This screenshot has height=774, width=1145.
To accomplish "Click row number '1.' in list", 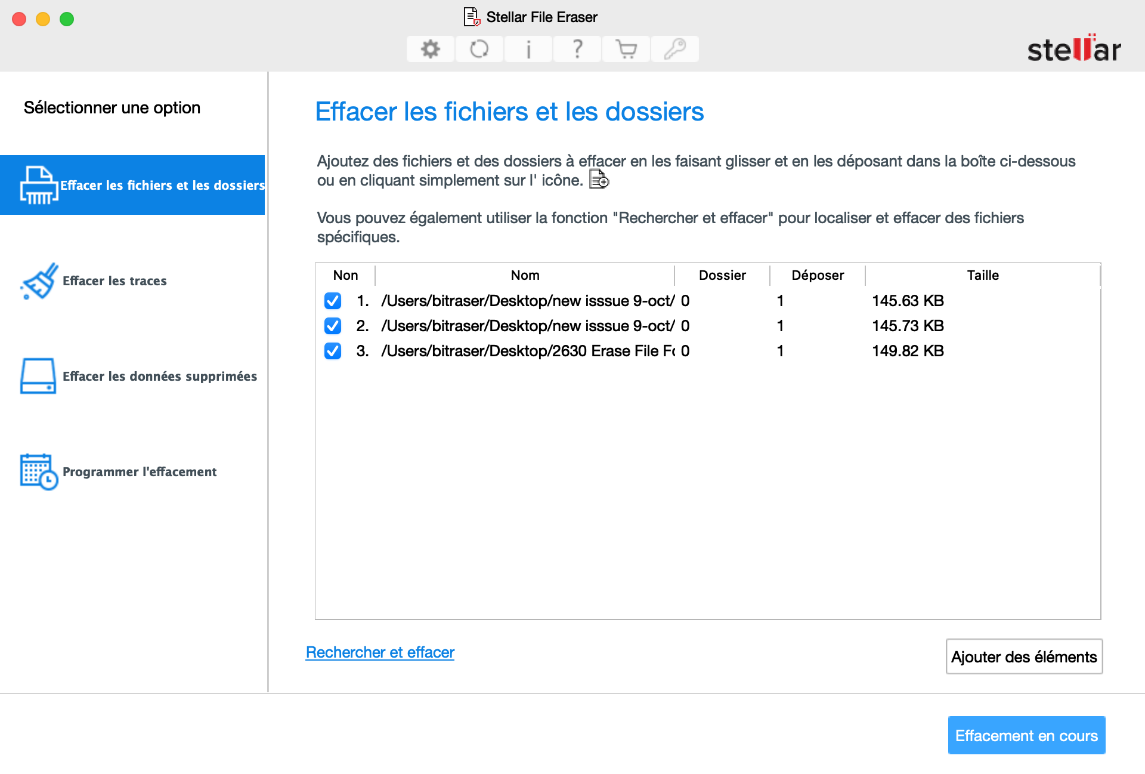I will tap(363, 301).
